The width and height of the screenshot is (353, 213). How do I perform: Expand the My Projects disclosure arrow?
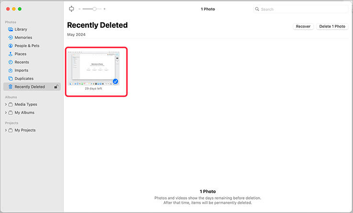6,130
